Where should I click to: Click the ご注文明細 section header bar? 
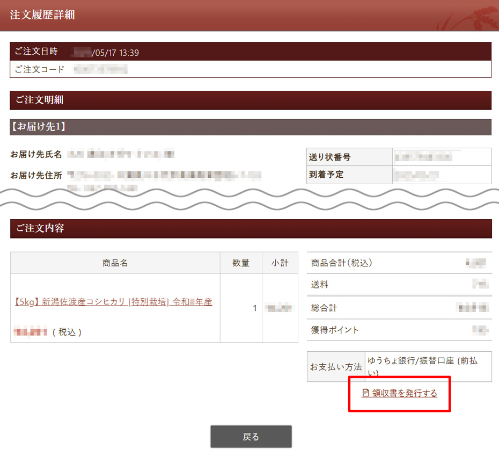pyautogui.click(x=36, y=100)
